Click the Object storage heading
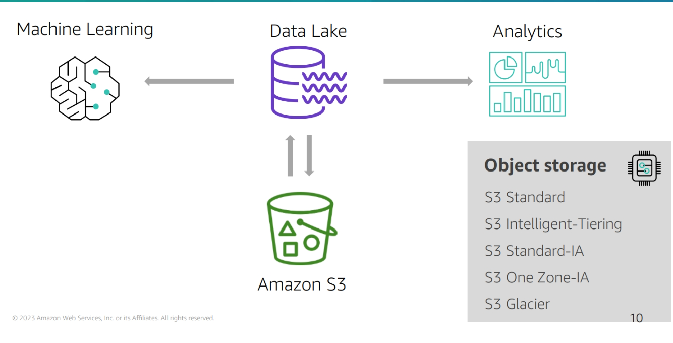Screen dimensions: 673x343 [545, 165]
